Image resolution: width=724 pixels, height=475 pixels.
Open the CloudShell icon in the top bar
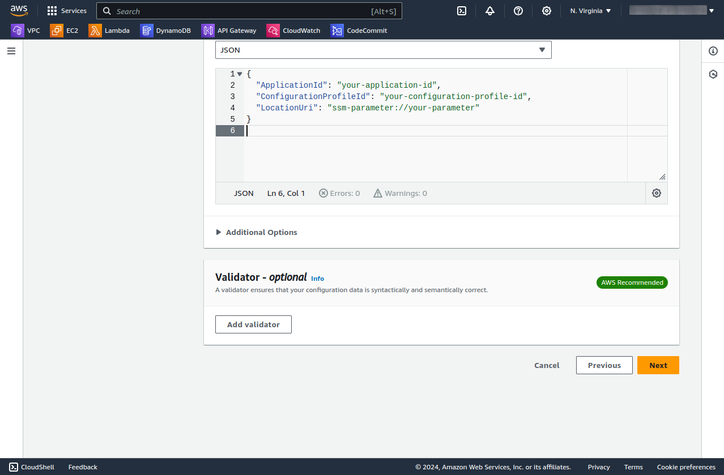click(x=462, y=11)
